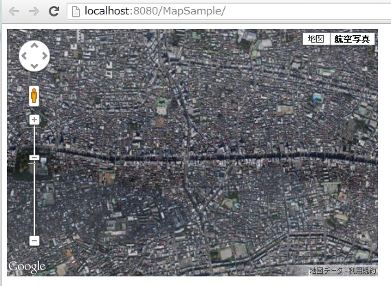
Task: Pan the map down with the bottom arrow
Action: 34,66
